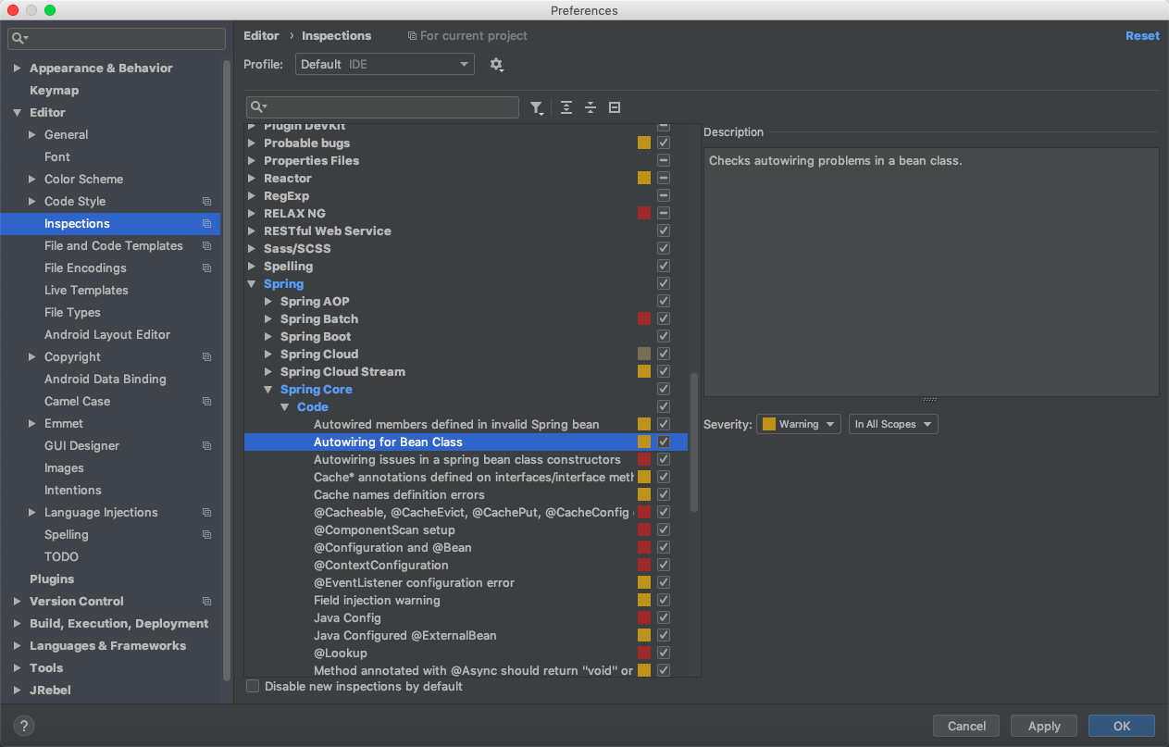Click the Collapse All icon in inspections toolbar

click(591, 107)
